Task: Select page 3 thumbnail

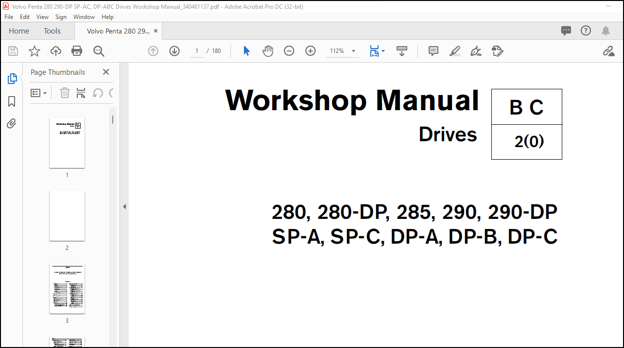Action: coord(67,288)
